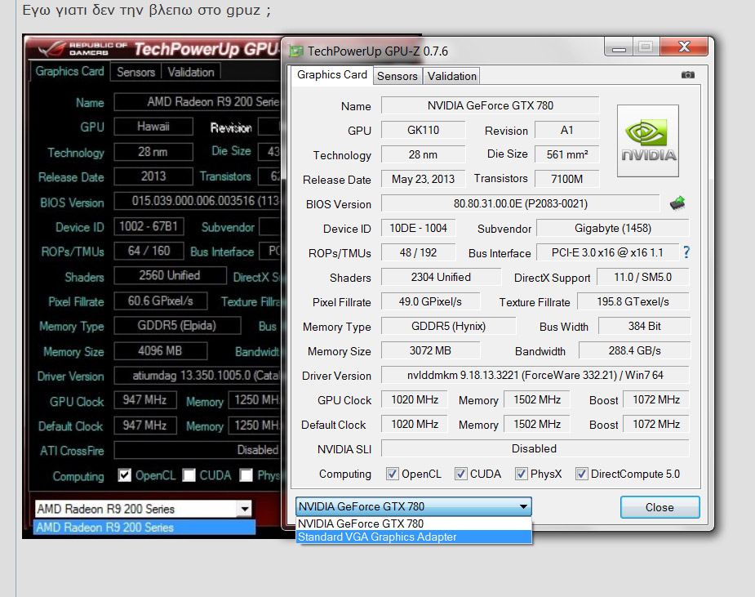The image size is (755, 597).
Task: Minimize the GPU-Z 0.7.6 window
Action: pyautogui.click(x=619, y=47)
